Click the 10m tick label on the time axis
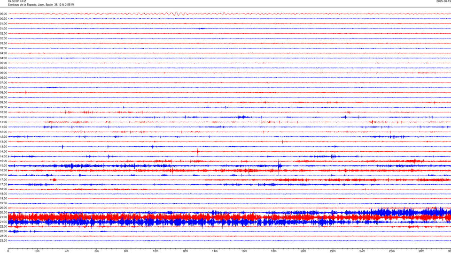 point(156,251)
